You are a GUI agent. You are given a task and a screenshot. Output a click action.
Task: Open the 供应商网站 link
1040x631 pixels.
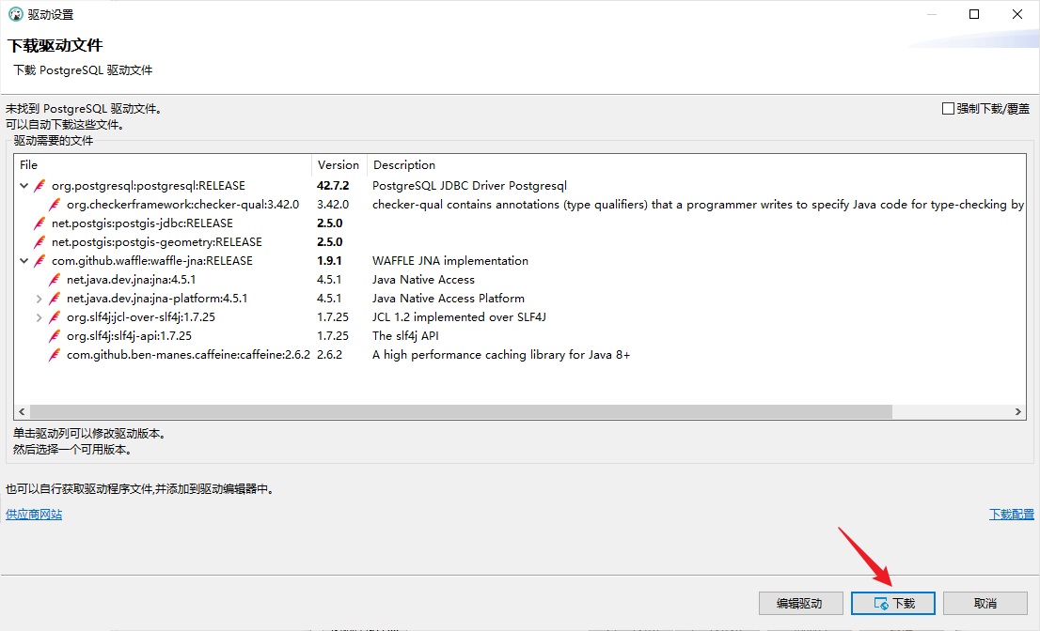pos(34,515)
